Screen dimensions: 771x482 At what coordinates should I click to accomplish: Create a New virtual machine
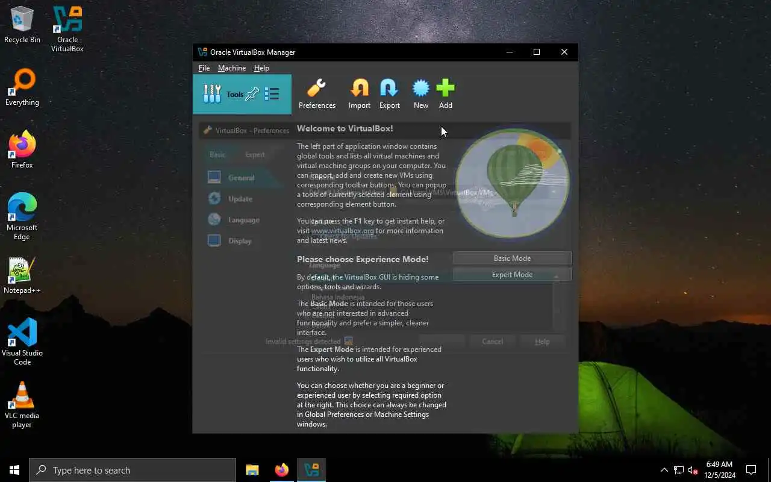421,94
